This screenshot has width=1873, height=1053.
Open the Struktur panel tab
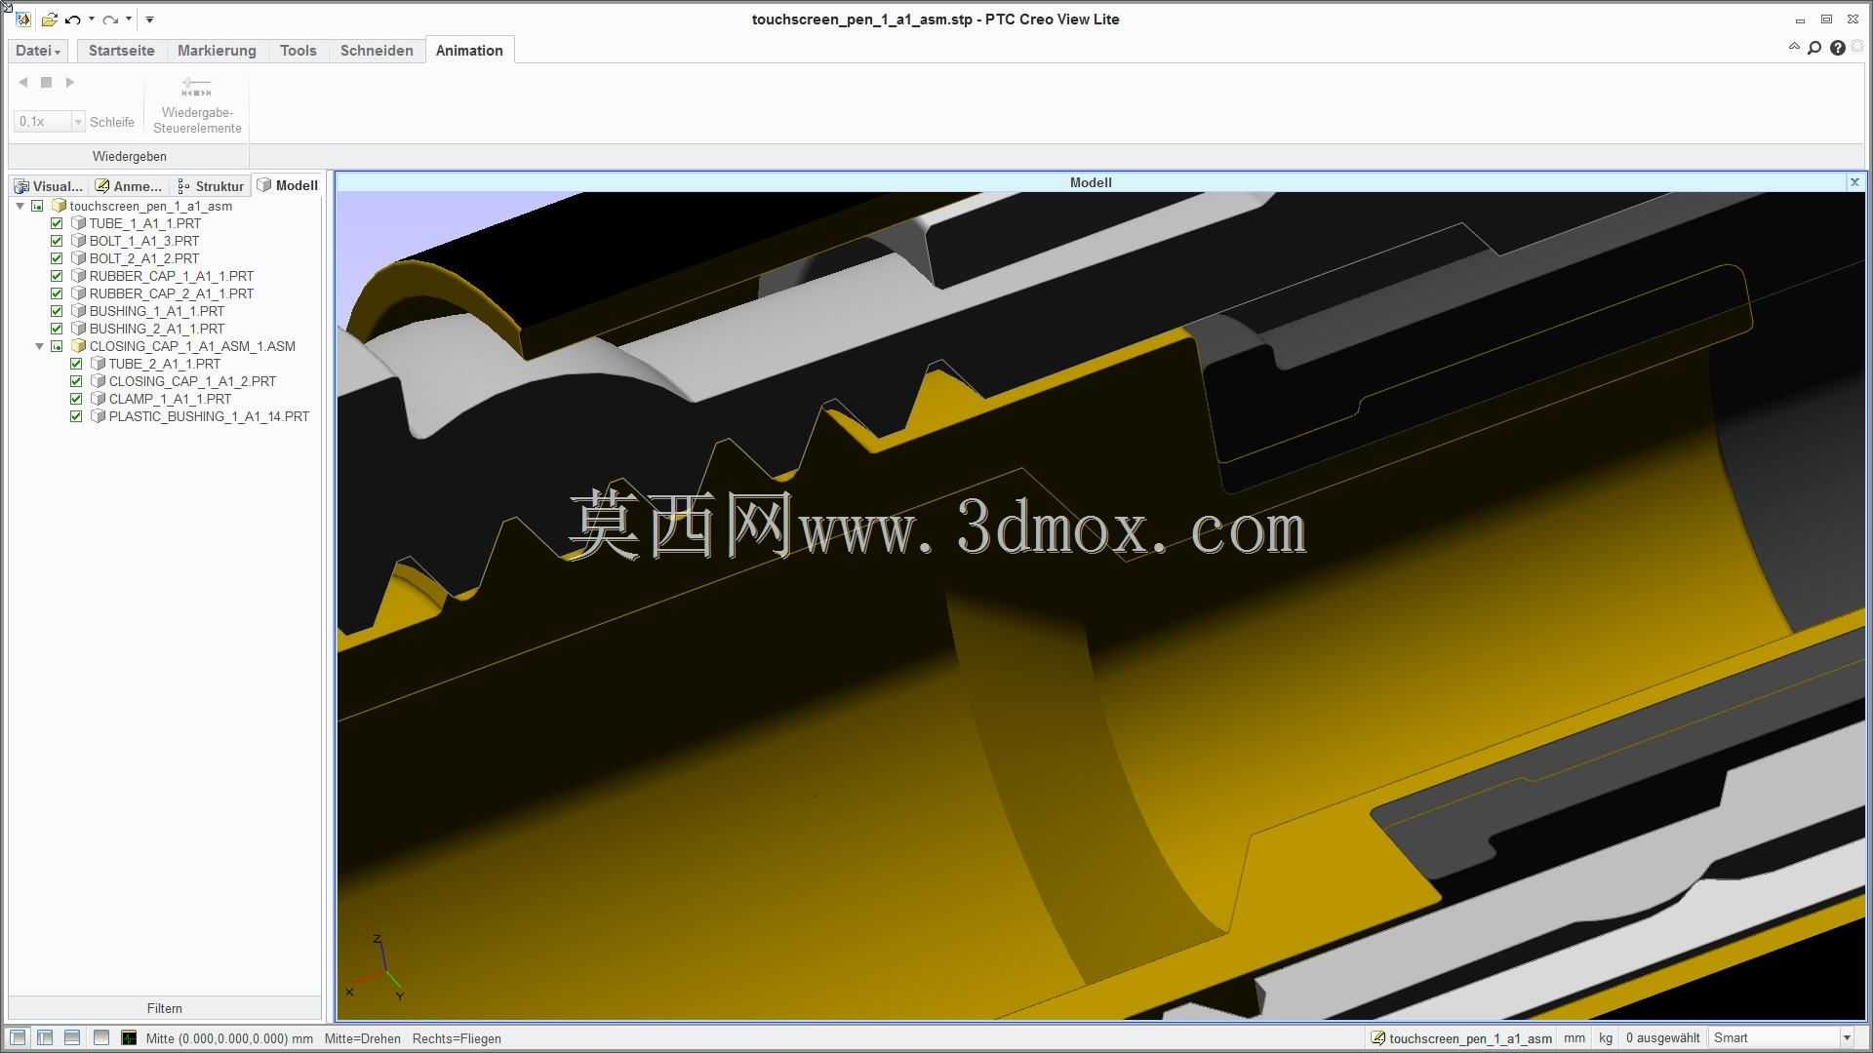(211, 186)
